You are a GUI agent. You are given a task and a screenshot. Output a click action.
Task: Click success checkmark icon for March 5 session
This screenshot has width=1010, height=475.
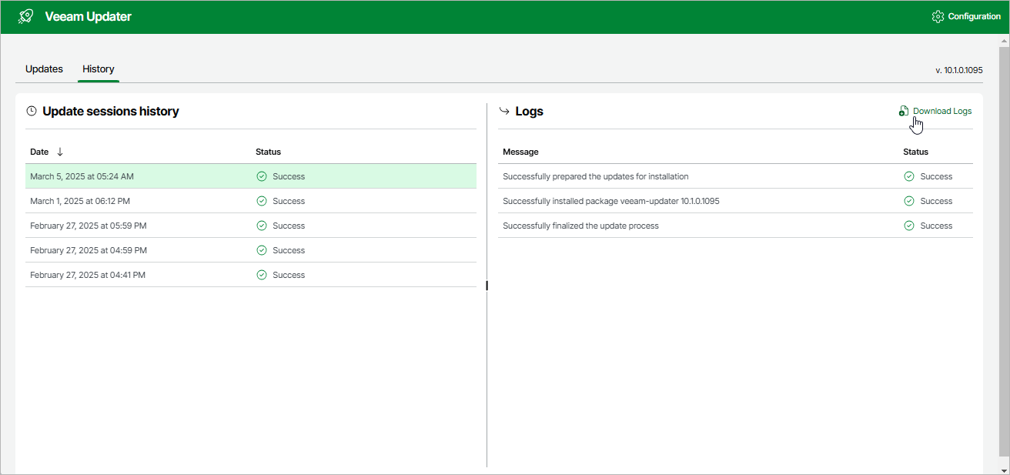click(x=261, y=176)
